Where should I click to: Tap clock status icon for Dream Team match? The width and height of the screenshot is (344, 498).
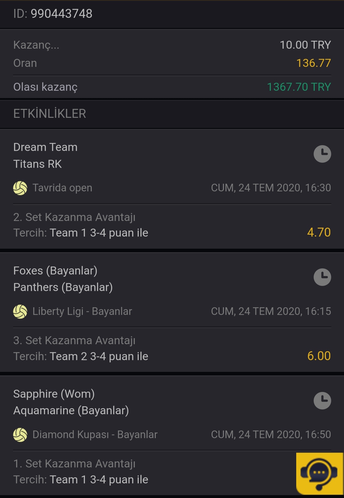322,154
